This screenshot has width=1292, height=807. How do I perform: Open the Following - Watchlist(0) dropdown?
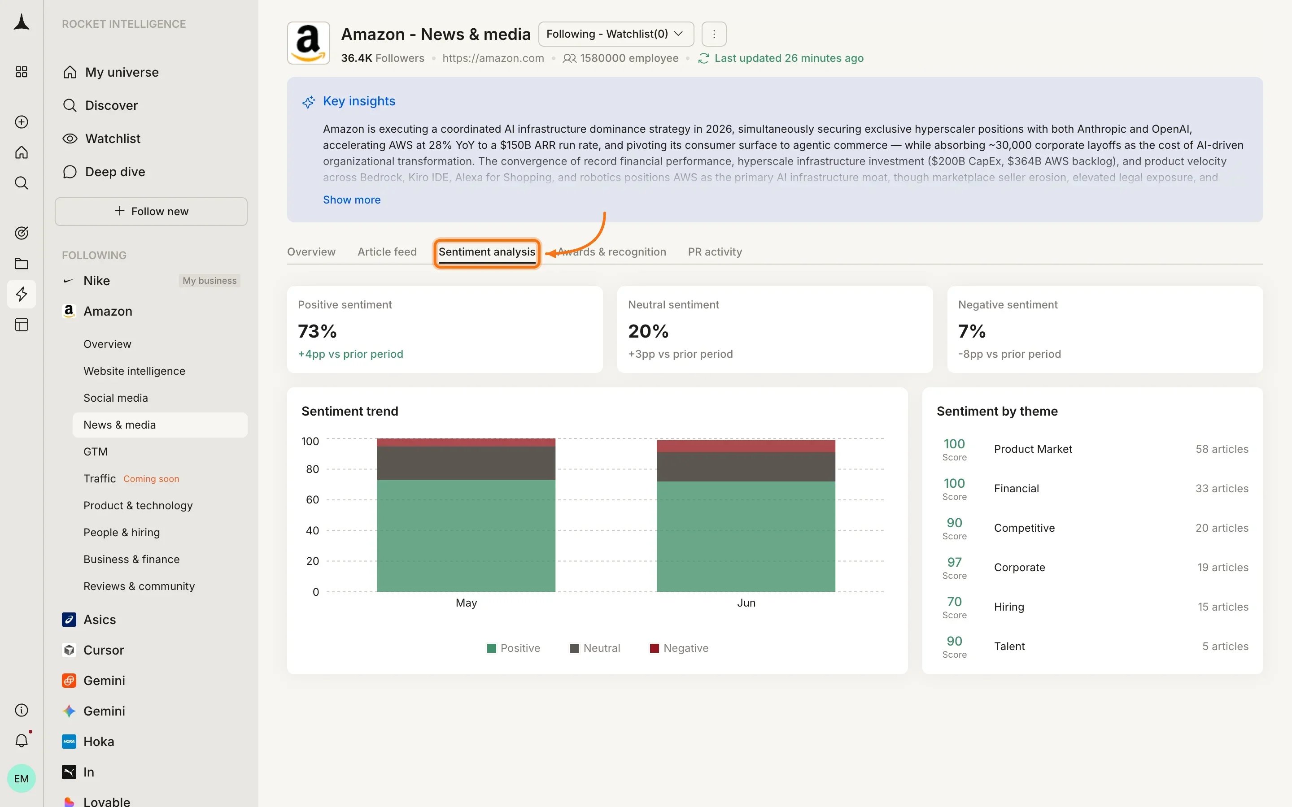pyautogui.click(x=616, y=34)
